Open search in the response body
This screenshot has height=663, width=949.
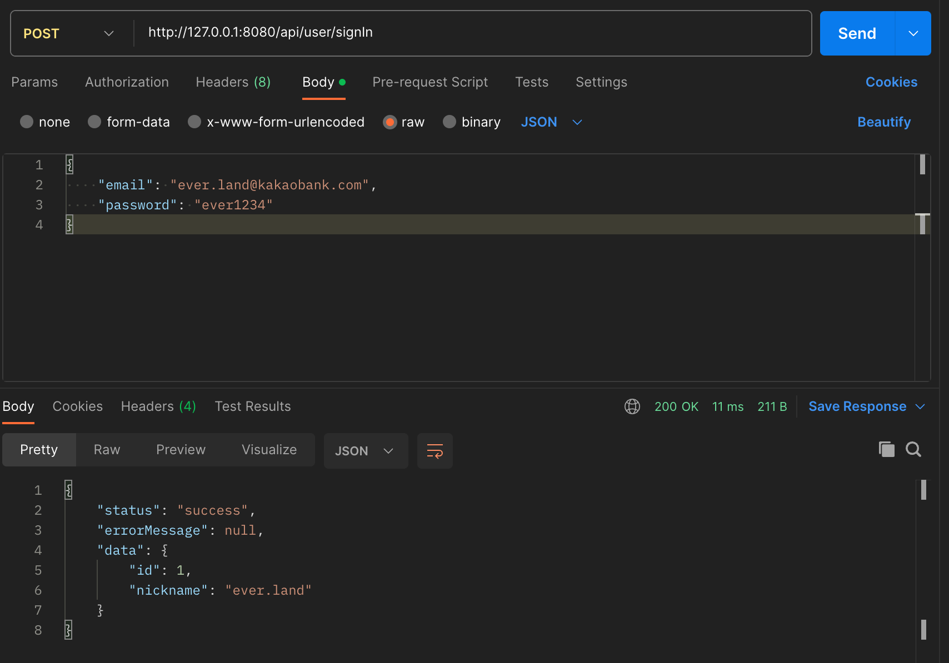pyautogui.click(x=913, y=449)
